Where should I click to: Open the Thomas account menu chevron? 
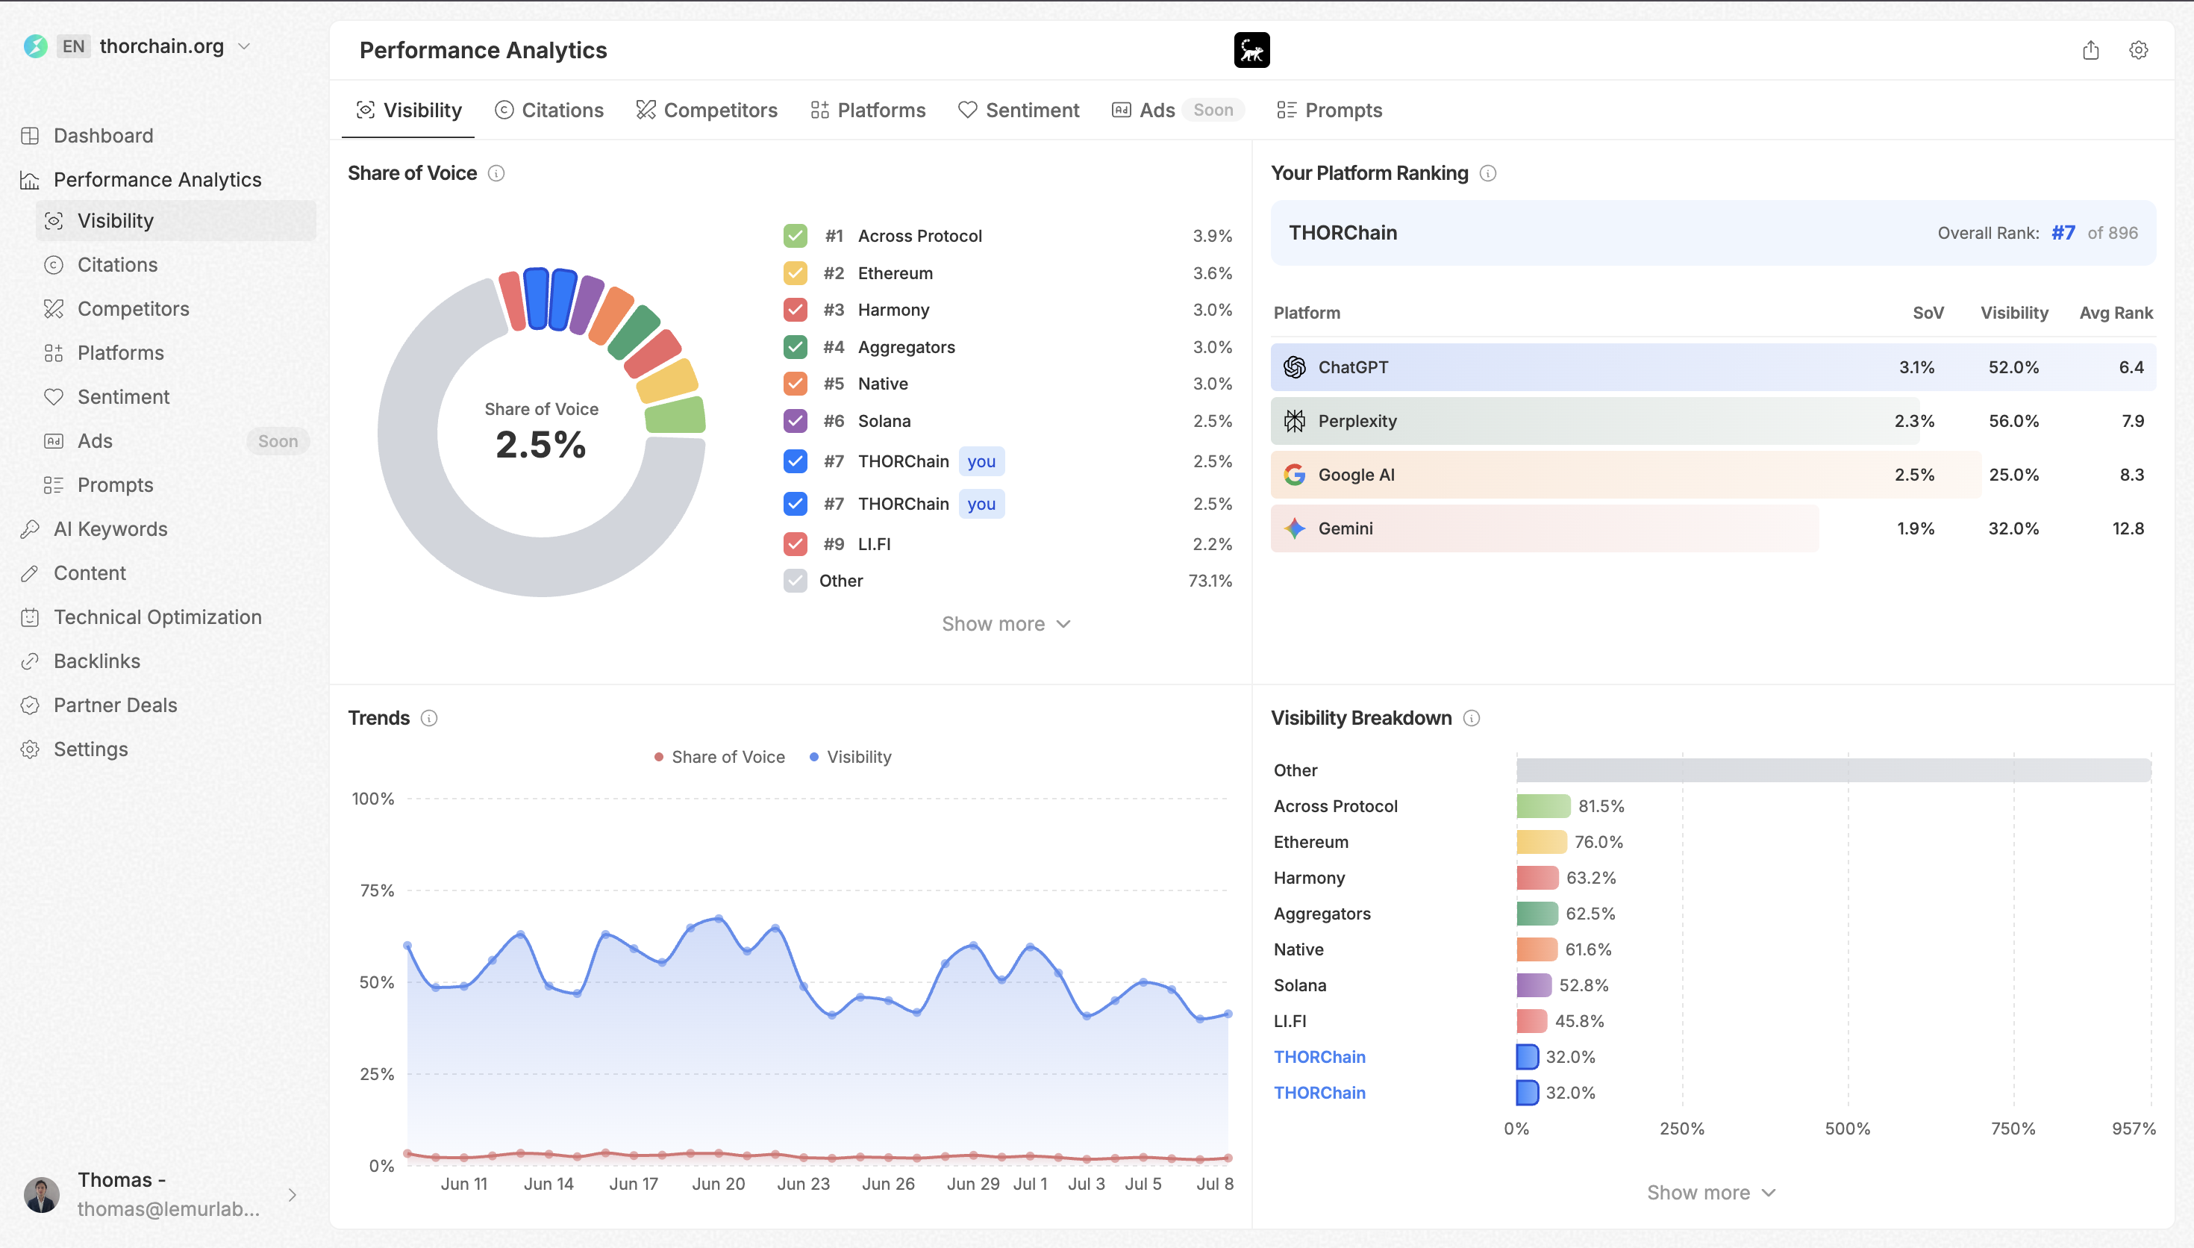292,1195
